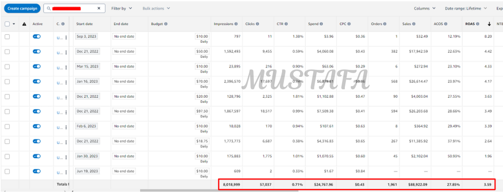503x193 pixels.
Task: Click the Sales column info icon
Action: pos(412,24)
